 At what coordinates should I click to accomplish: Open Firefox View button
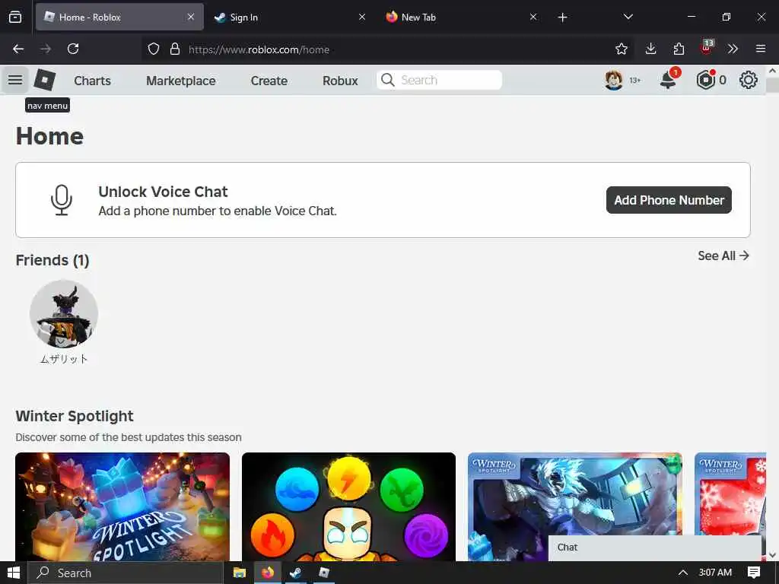point(15,17)
